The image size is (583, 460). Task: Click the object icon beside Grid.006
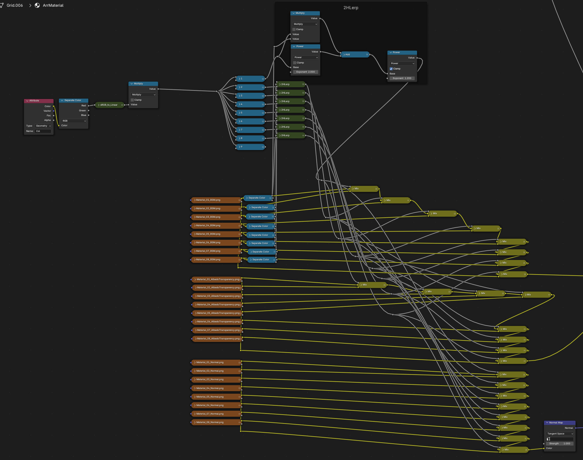(x=1, y=5)
